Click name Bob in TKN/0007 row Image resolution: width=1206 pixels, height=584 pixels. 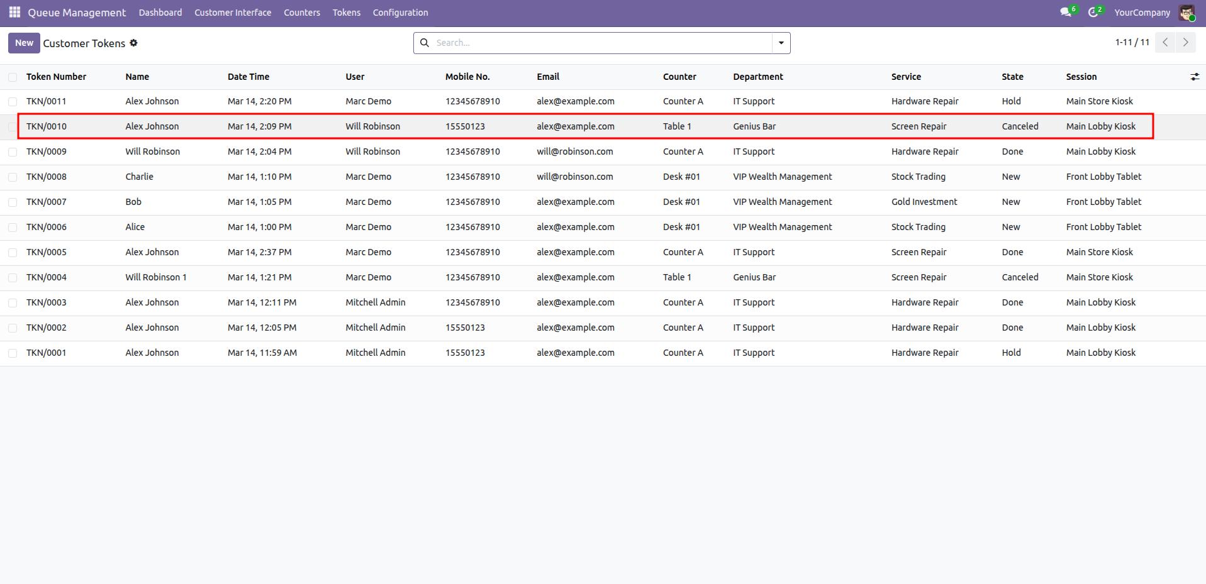point(133,202)
